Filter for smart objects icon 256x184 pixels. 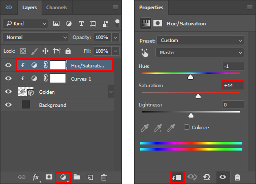(x=106, y=24)
